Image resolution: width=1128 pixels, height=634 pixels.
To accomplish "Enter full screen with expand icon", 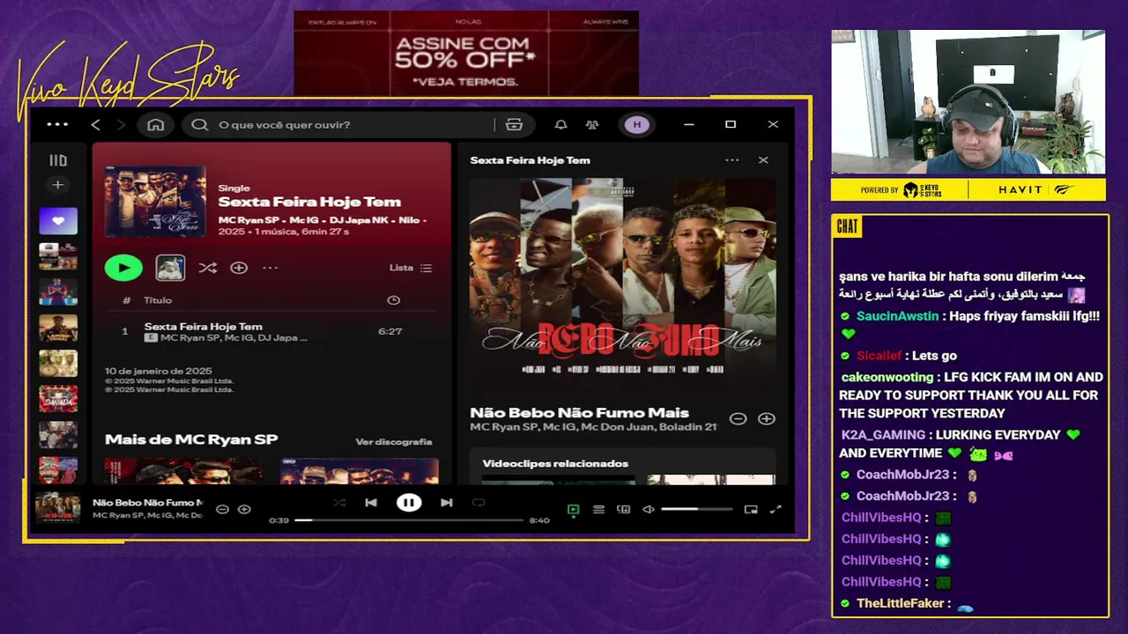I will pos(775,509).
